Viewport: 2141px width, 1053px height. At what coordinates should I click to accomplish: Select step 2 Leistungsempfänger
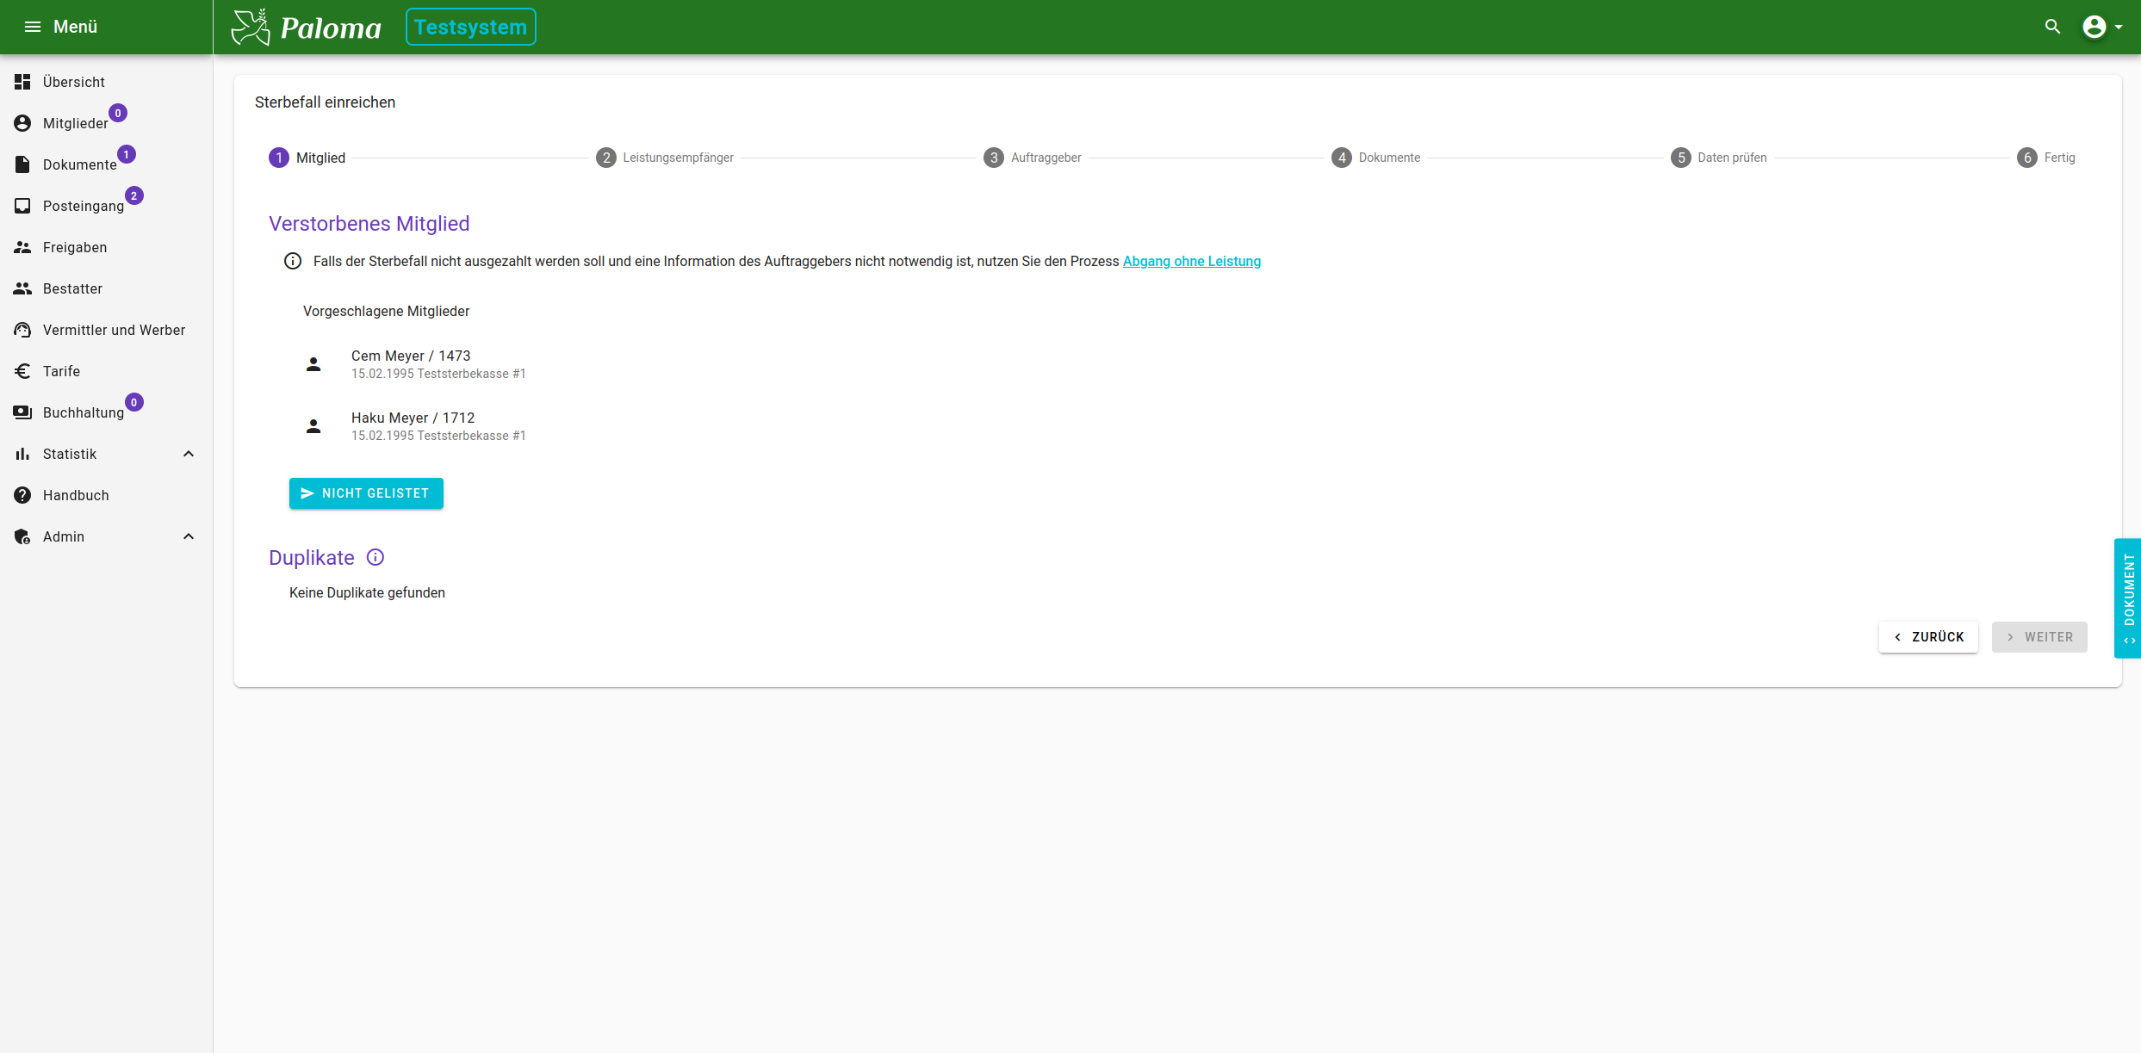coord(665,158)
